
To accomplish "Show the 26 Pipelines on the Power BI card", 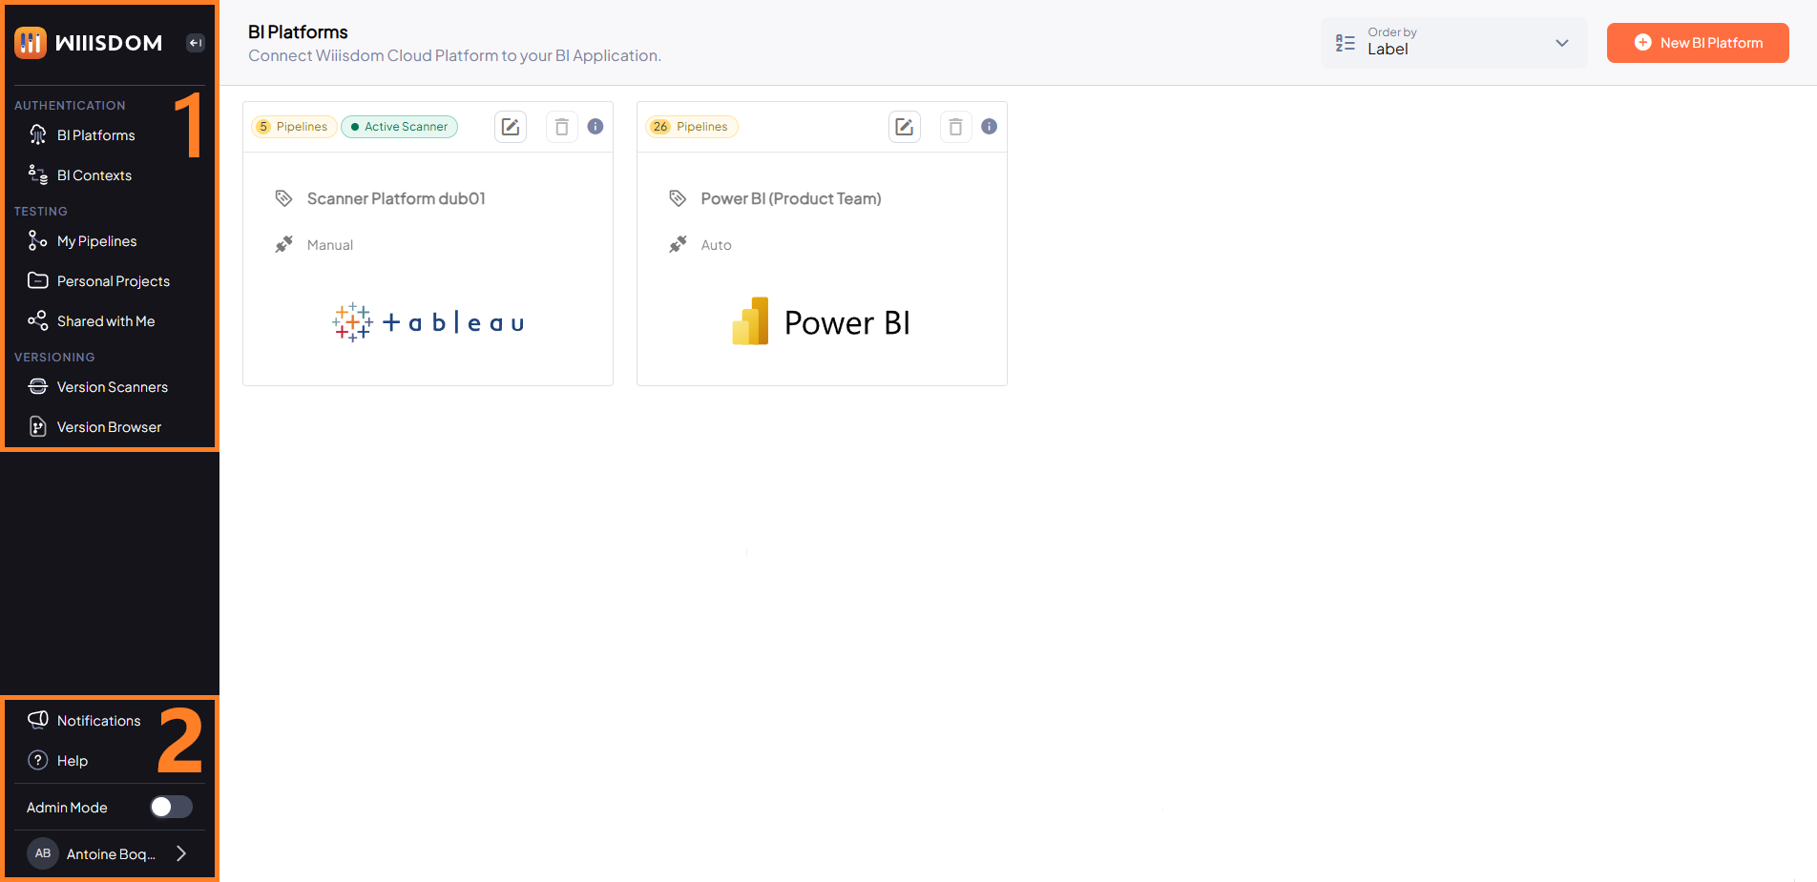I will click(x=691, y=126).
